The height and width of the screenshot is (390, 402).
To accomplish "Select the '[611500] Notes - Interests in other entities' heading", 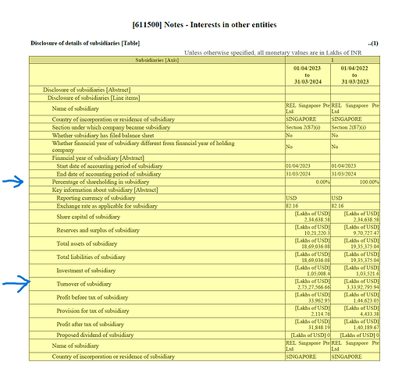I will coord(205,25).
